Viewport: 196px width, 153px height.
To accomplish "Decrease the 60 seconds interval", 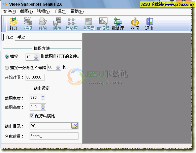I will point(58,69).
